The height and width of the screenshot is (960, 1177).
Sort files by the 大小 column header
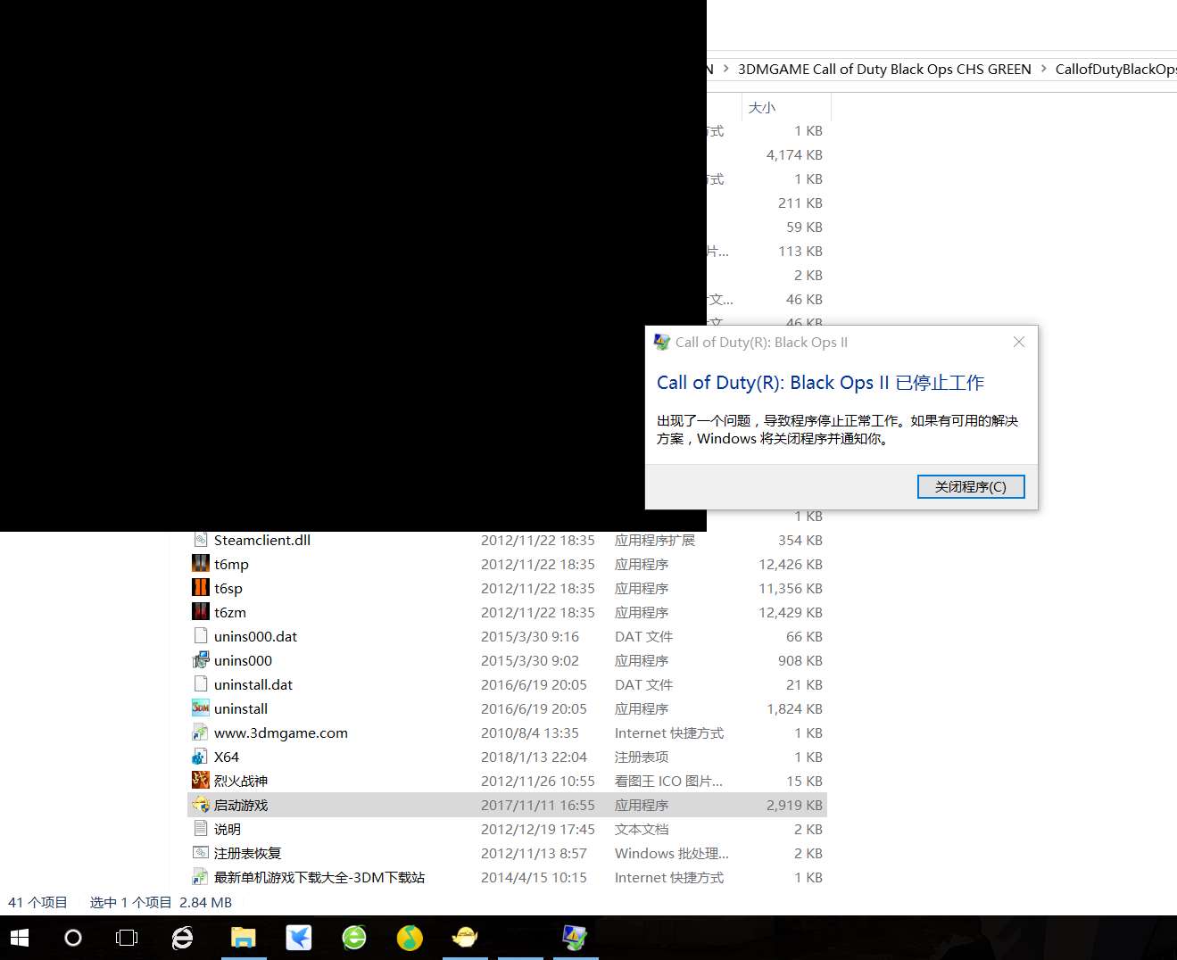point(786,107)
